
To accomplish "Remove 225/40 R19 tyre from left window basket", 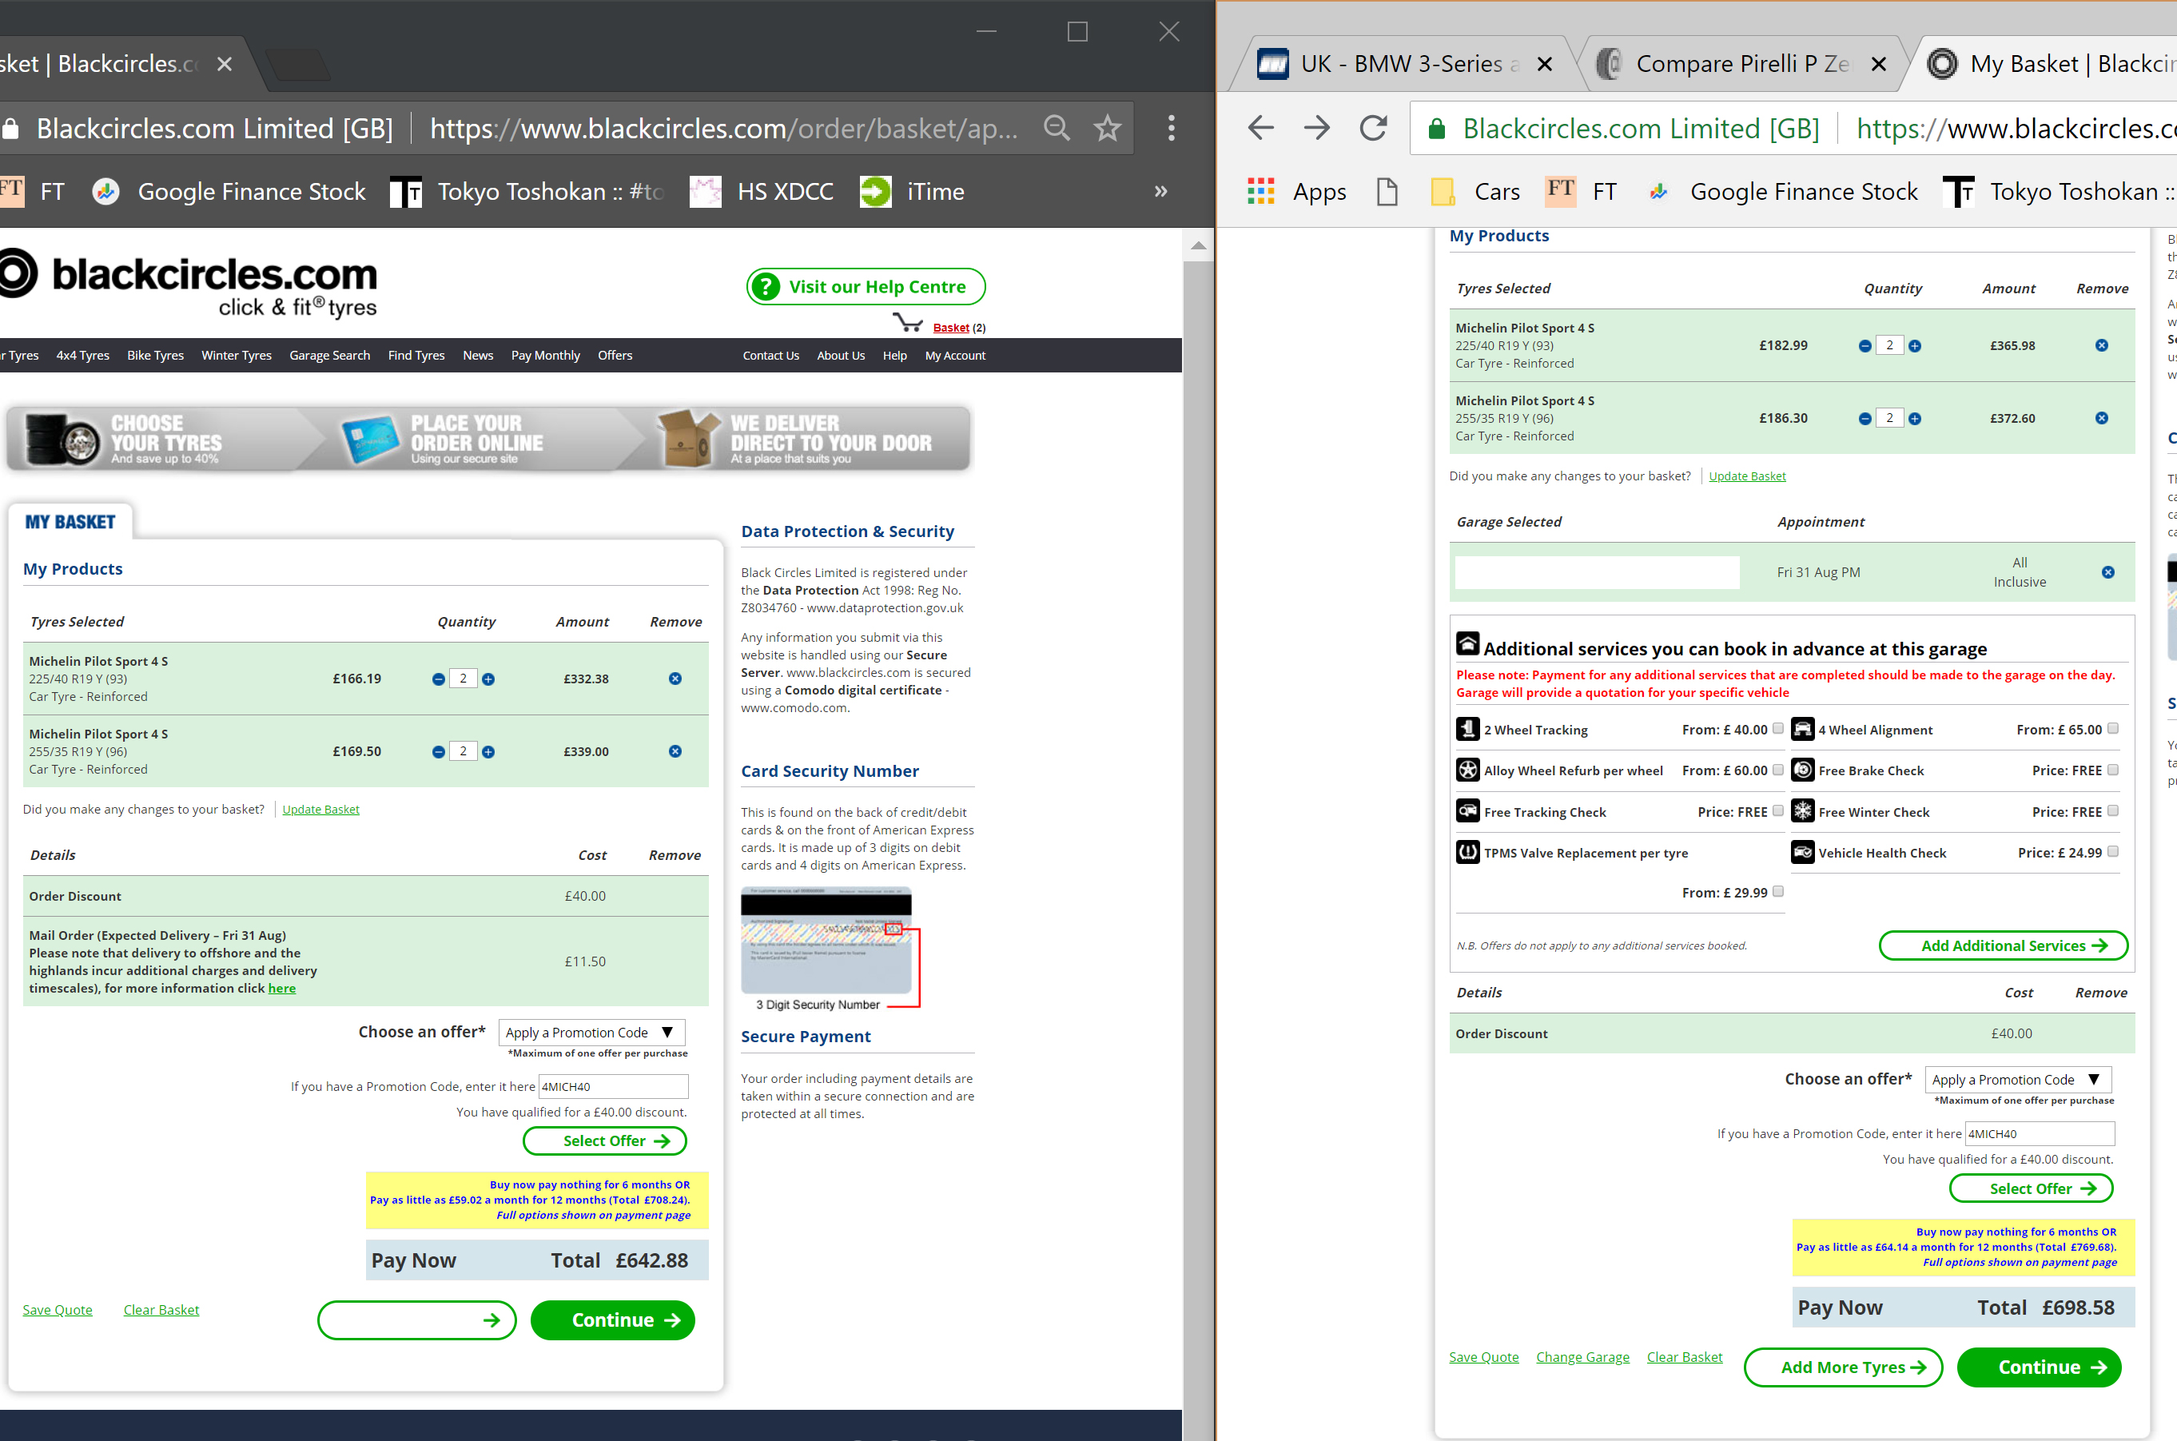I will click(x=675, y=679).
